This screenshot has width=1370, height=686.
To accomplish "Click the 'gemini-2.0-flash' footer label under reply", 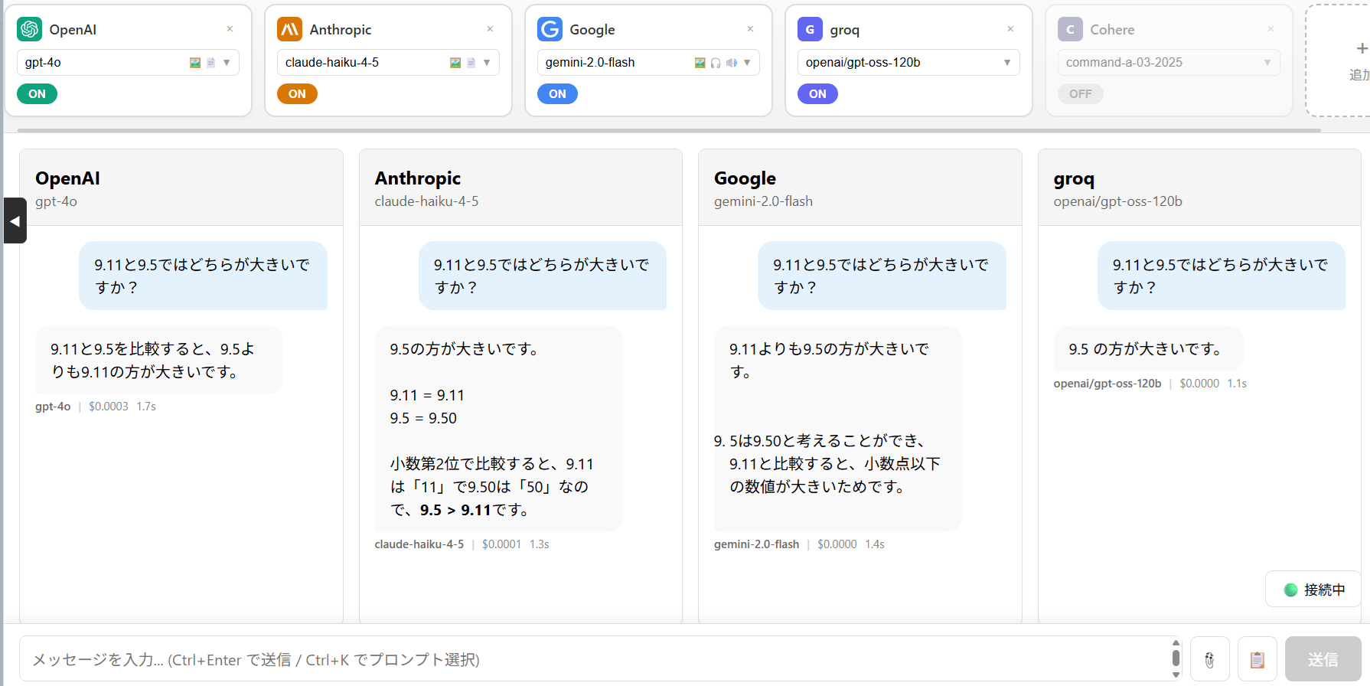I will [x=756, y=544].
